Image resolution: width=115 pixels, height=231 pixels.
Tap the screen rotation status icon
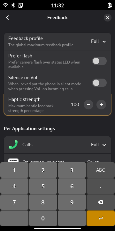point(21,5)
